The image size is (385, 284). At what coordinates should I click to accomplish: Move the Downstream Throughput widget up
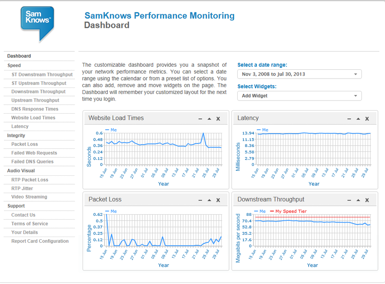pos(358,200)
